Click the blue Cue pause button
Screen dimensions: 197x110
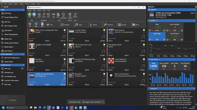pyautogui.click(x=34, y=15)
